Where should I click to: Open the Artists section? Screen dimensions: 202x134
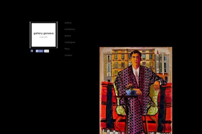click(x=68, y=36)
